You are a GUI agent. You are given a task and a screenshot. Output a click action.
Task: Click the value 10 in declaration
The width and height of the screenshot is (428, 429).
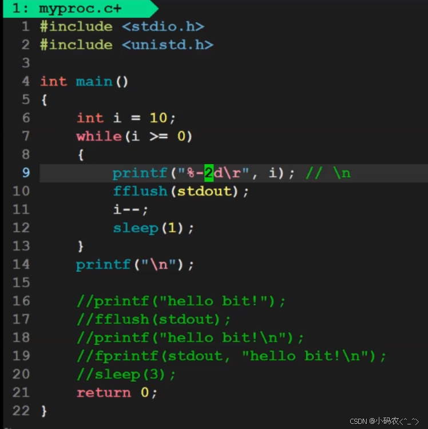pyautogui.click(x=158, y=118)
